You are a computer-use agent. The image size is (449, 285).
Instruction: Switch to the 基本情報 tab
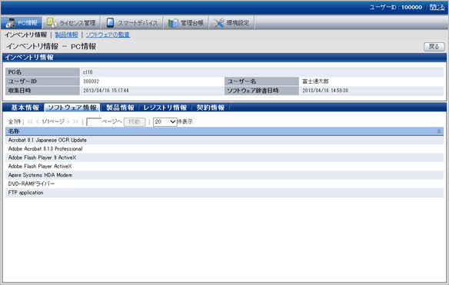tap(25, 108)
